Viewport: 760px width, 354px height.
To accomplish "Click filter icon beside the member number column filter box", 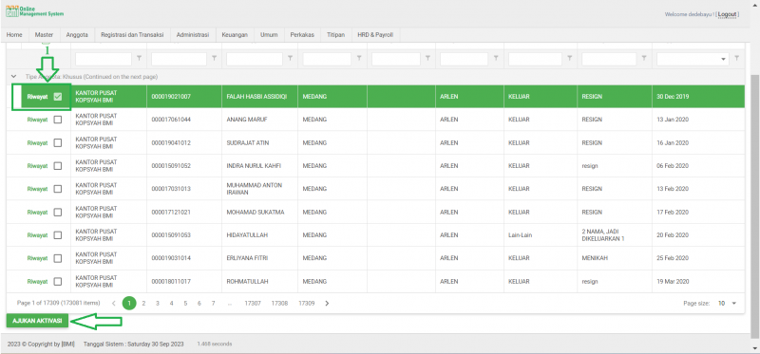I will tap(215, 59).
